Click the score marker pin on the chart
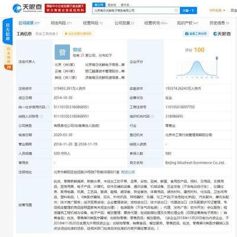The width and height of the screenshot is (237, 237). pos(217,58)
